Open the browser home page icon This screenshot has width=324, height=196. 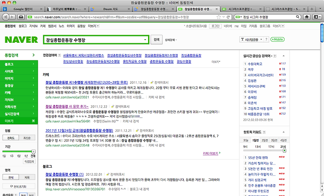point(307,17)
